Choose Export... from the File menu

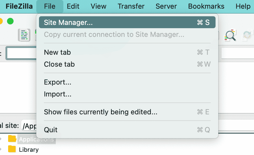pyautogui.click(x=127, y=82)
